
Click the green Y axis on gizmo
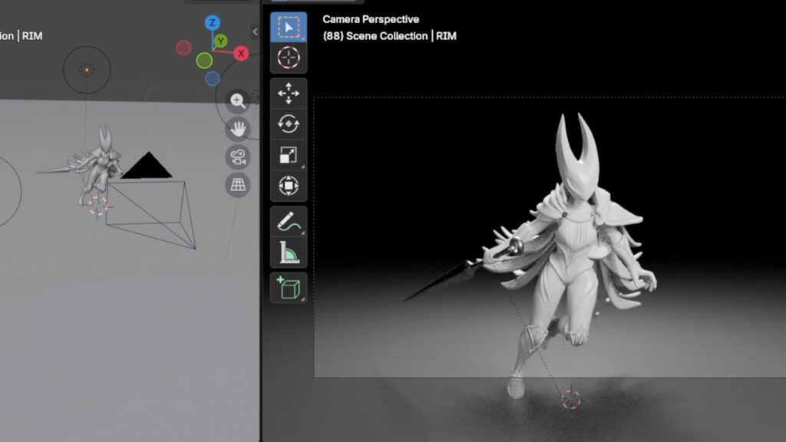(x=220, y=40)
